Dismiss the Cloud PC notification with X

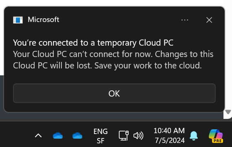pos(209,20)
